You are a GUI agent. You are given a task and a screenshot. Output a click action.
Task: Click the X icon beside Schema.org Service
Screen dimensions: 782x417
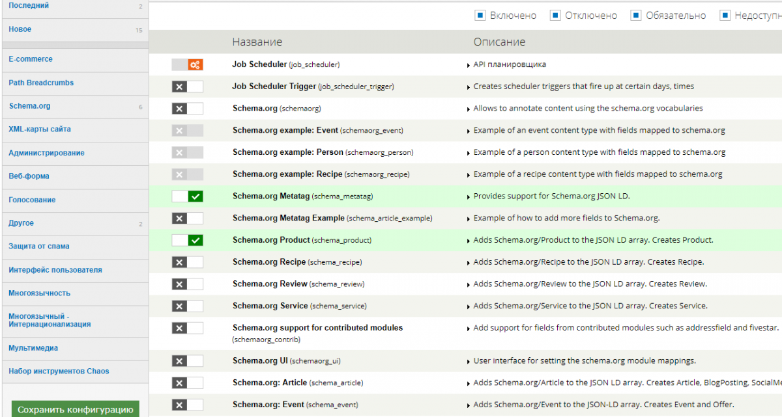pyautogui.click(x=180, y=306)
